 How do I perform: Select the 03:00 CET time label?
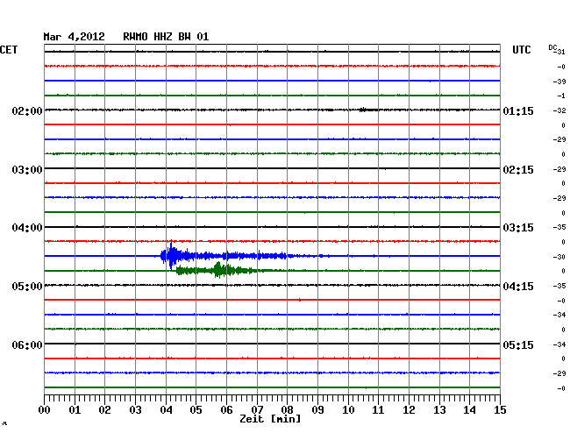[27, 170]
